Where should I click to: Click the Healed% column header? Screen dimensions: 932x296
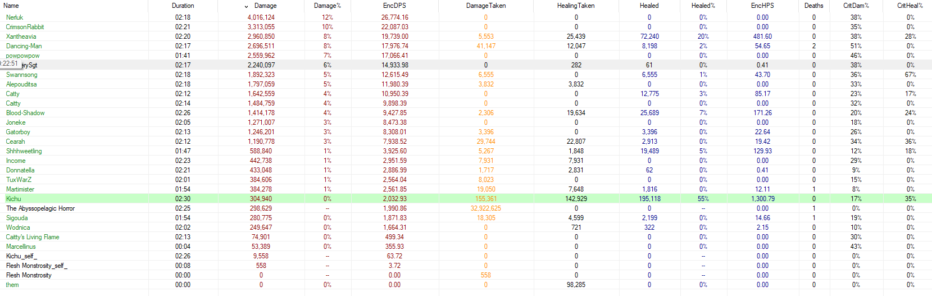[x=703, y=6]
